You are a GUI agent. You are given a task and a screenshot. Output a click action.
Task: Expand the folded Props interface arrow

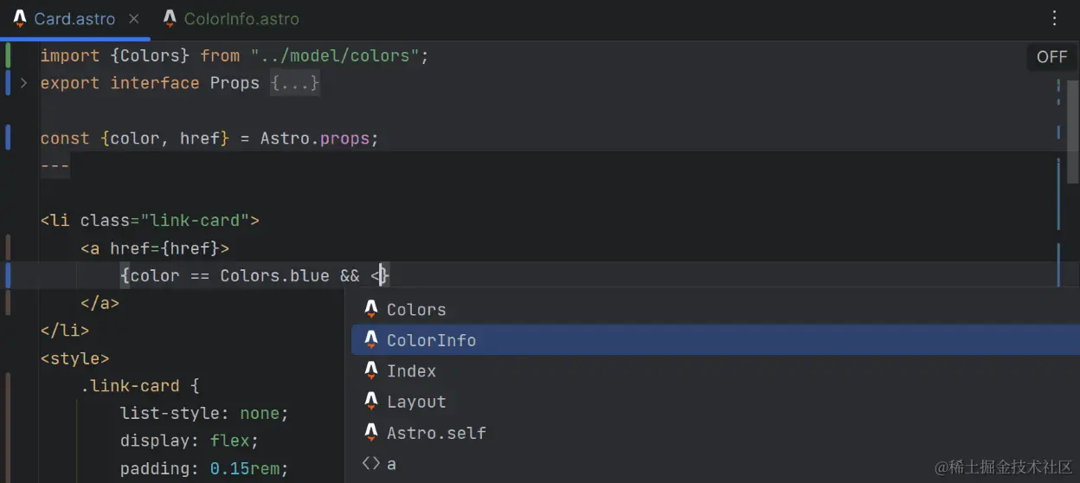23,83
